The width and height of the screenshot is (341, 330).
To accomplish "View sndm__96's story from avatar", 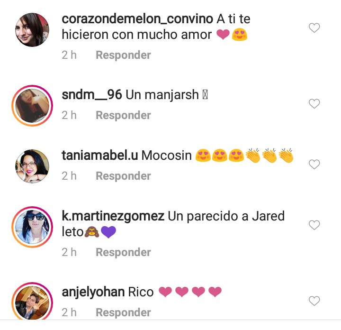I will point(32,106).
